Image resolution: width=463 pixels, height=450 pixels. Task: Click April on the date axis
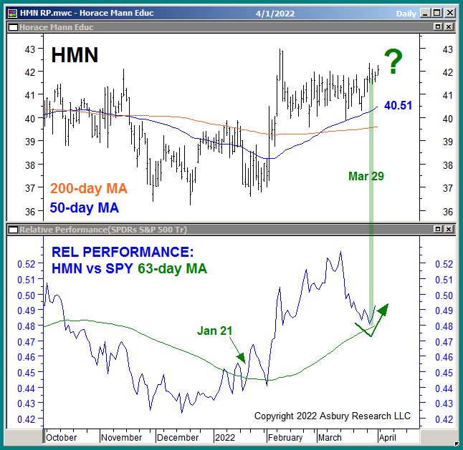(x=386, y=437)
